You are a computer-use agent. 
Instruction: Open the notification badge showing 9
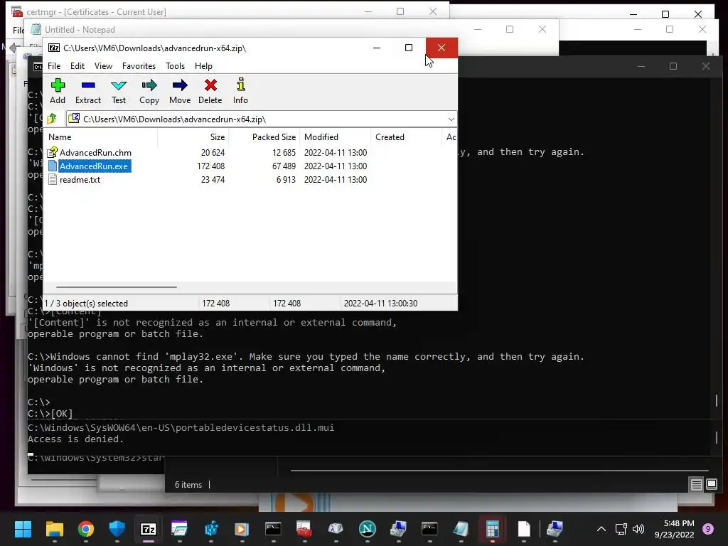(708, 529)
